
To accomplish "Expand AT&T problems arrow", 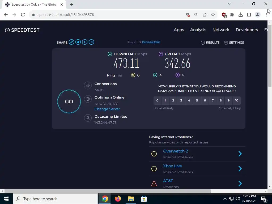I will pos(240,183).
